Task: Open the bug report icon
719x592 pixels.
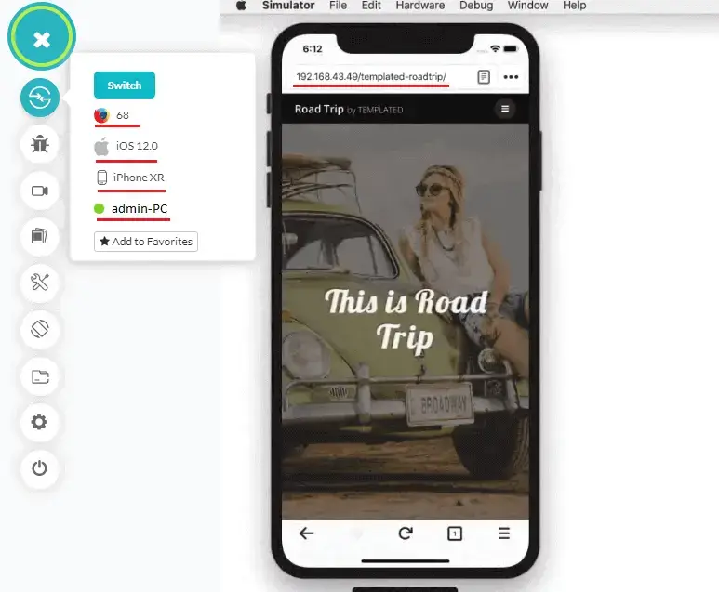Action: pyautogui.click(x=40, y=144)
